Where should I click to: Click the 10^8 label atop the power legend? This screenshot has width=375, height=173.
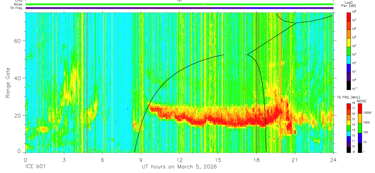coord(354,12)
